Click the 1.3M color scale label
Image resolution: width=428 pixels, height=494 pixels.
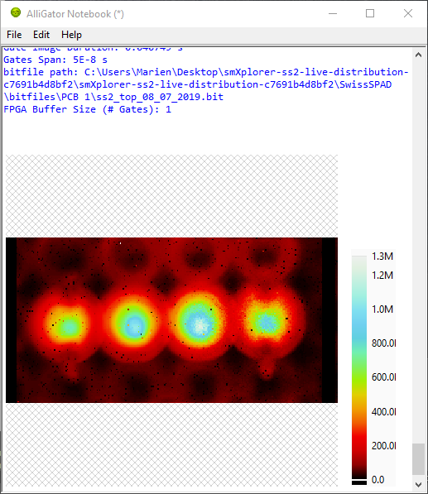(382, 257)
